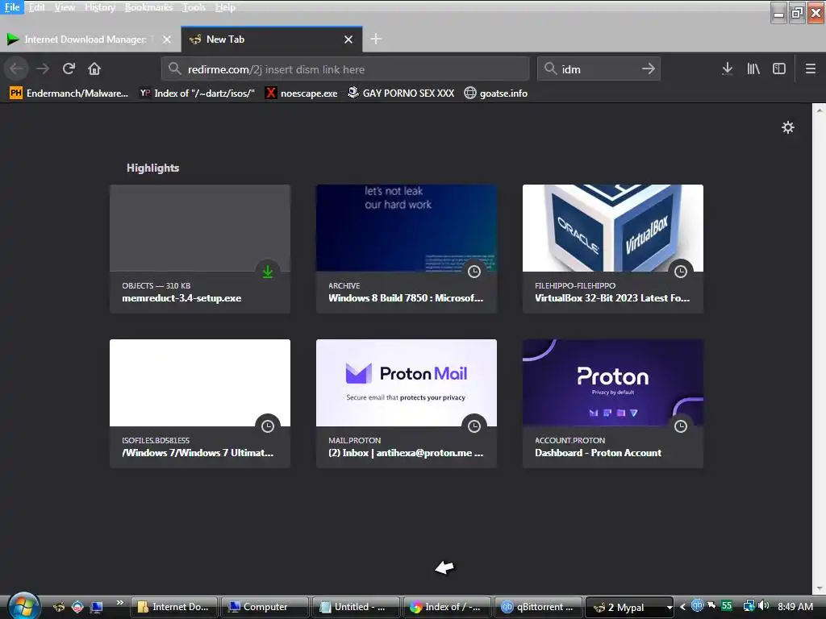The image size is (826, 619).
Task: Open the History menu
Action: click(x=99, y=7)
